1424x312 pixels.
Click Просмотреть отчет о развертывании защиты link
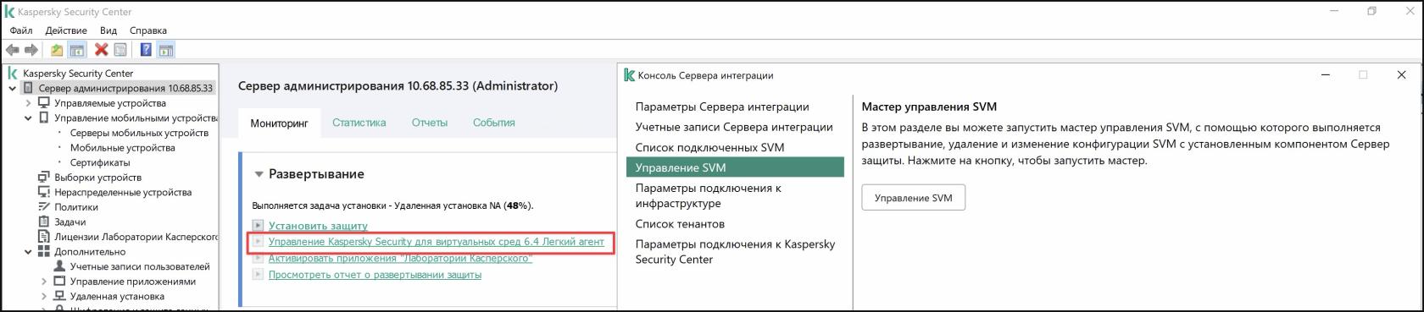[375, 274]
